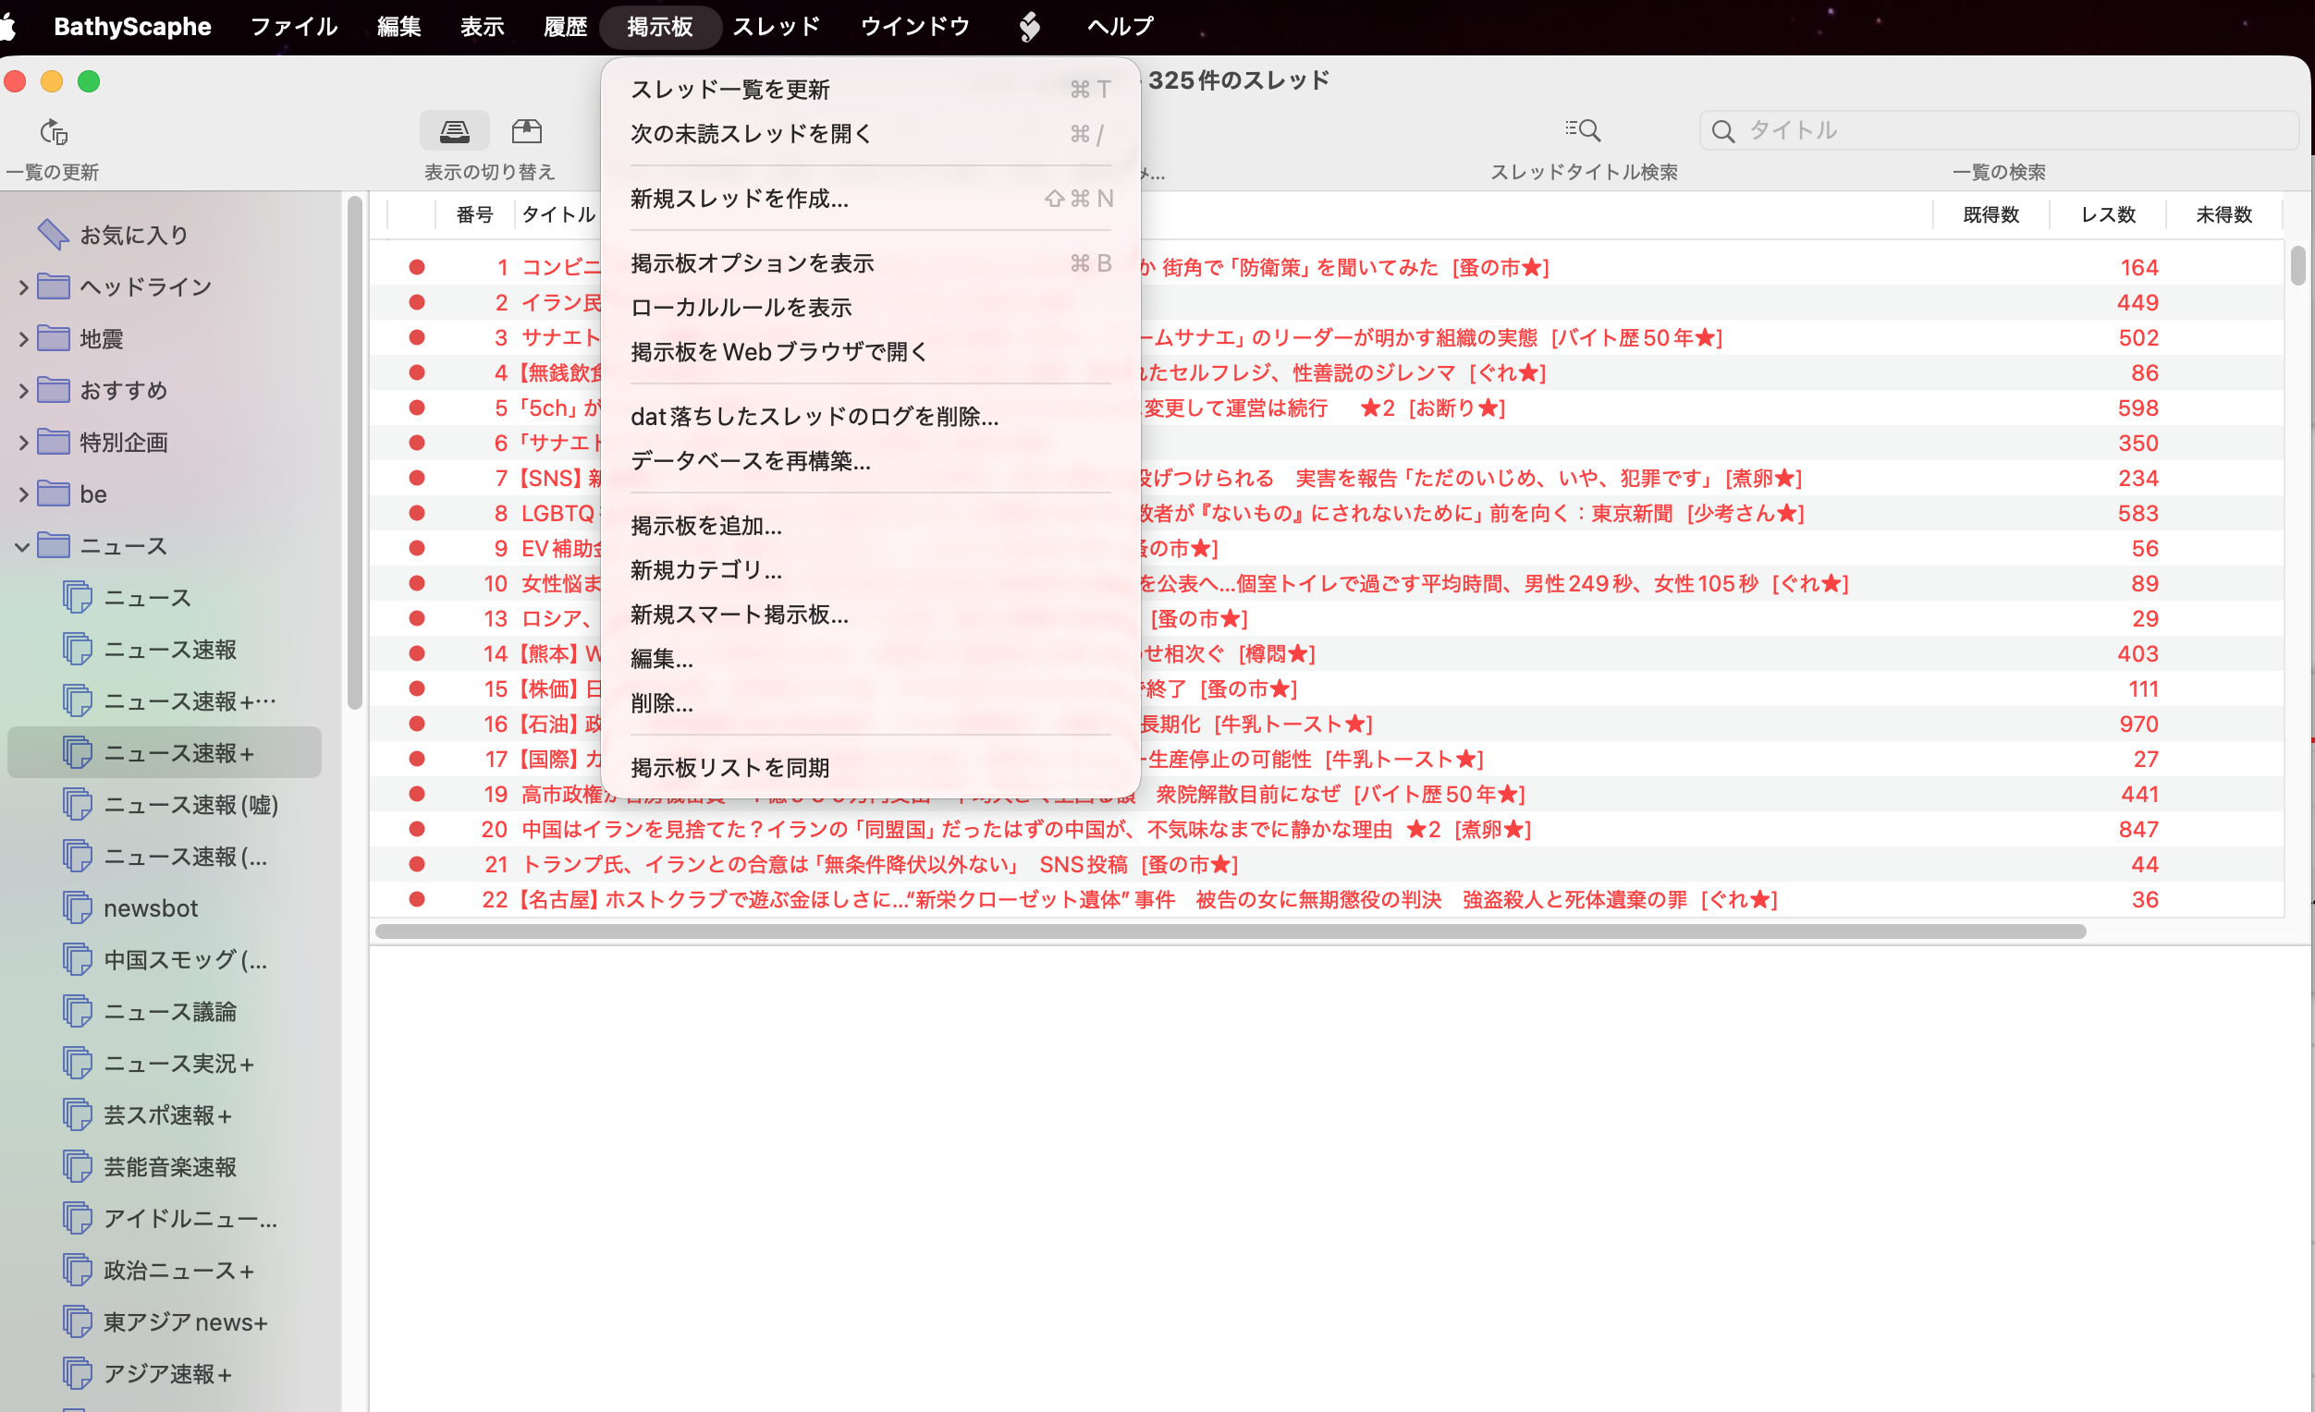Collapse the ニュース category folder
Screen dimensions: 2315x1412
(x=22, y=546)
